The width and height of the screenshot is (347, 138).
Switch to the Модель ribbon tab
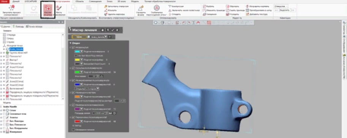coord(135,1)
